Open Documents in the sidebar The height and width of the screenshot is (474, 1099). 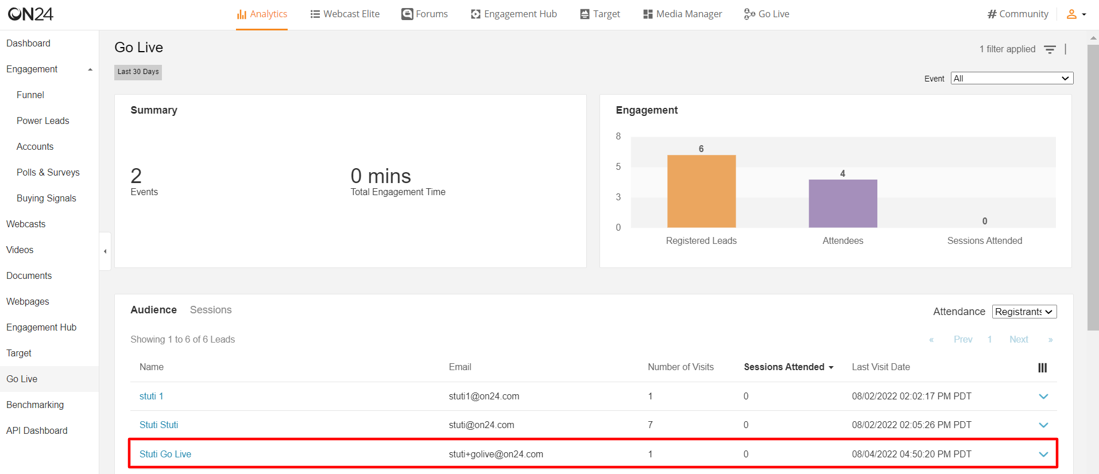tap(29, 275)
